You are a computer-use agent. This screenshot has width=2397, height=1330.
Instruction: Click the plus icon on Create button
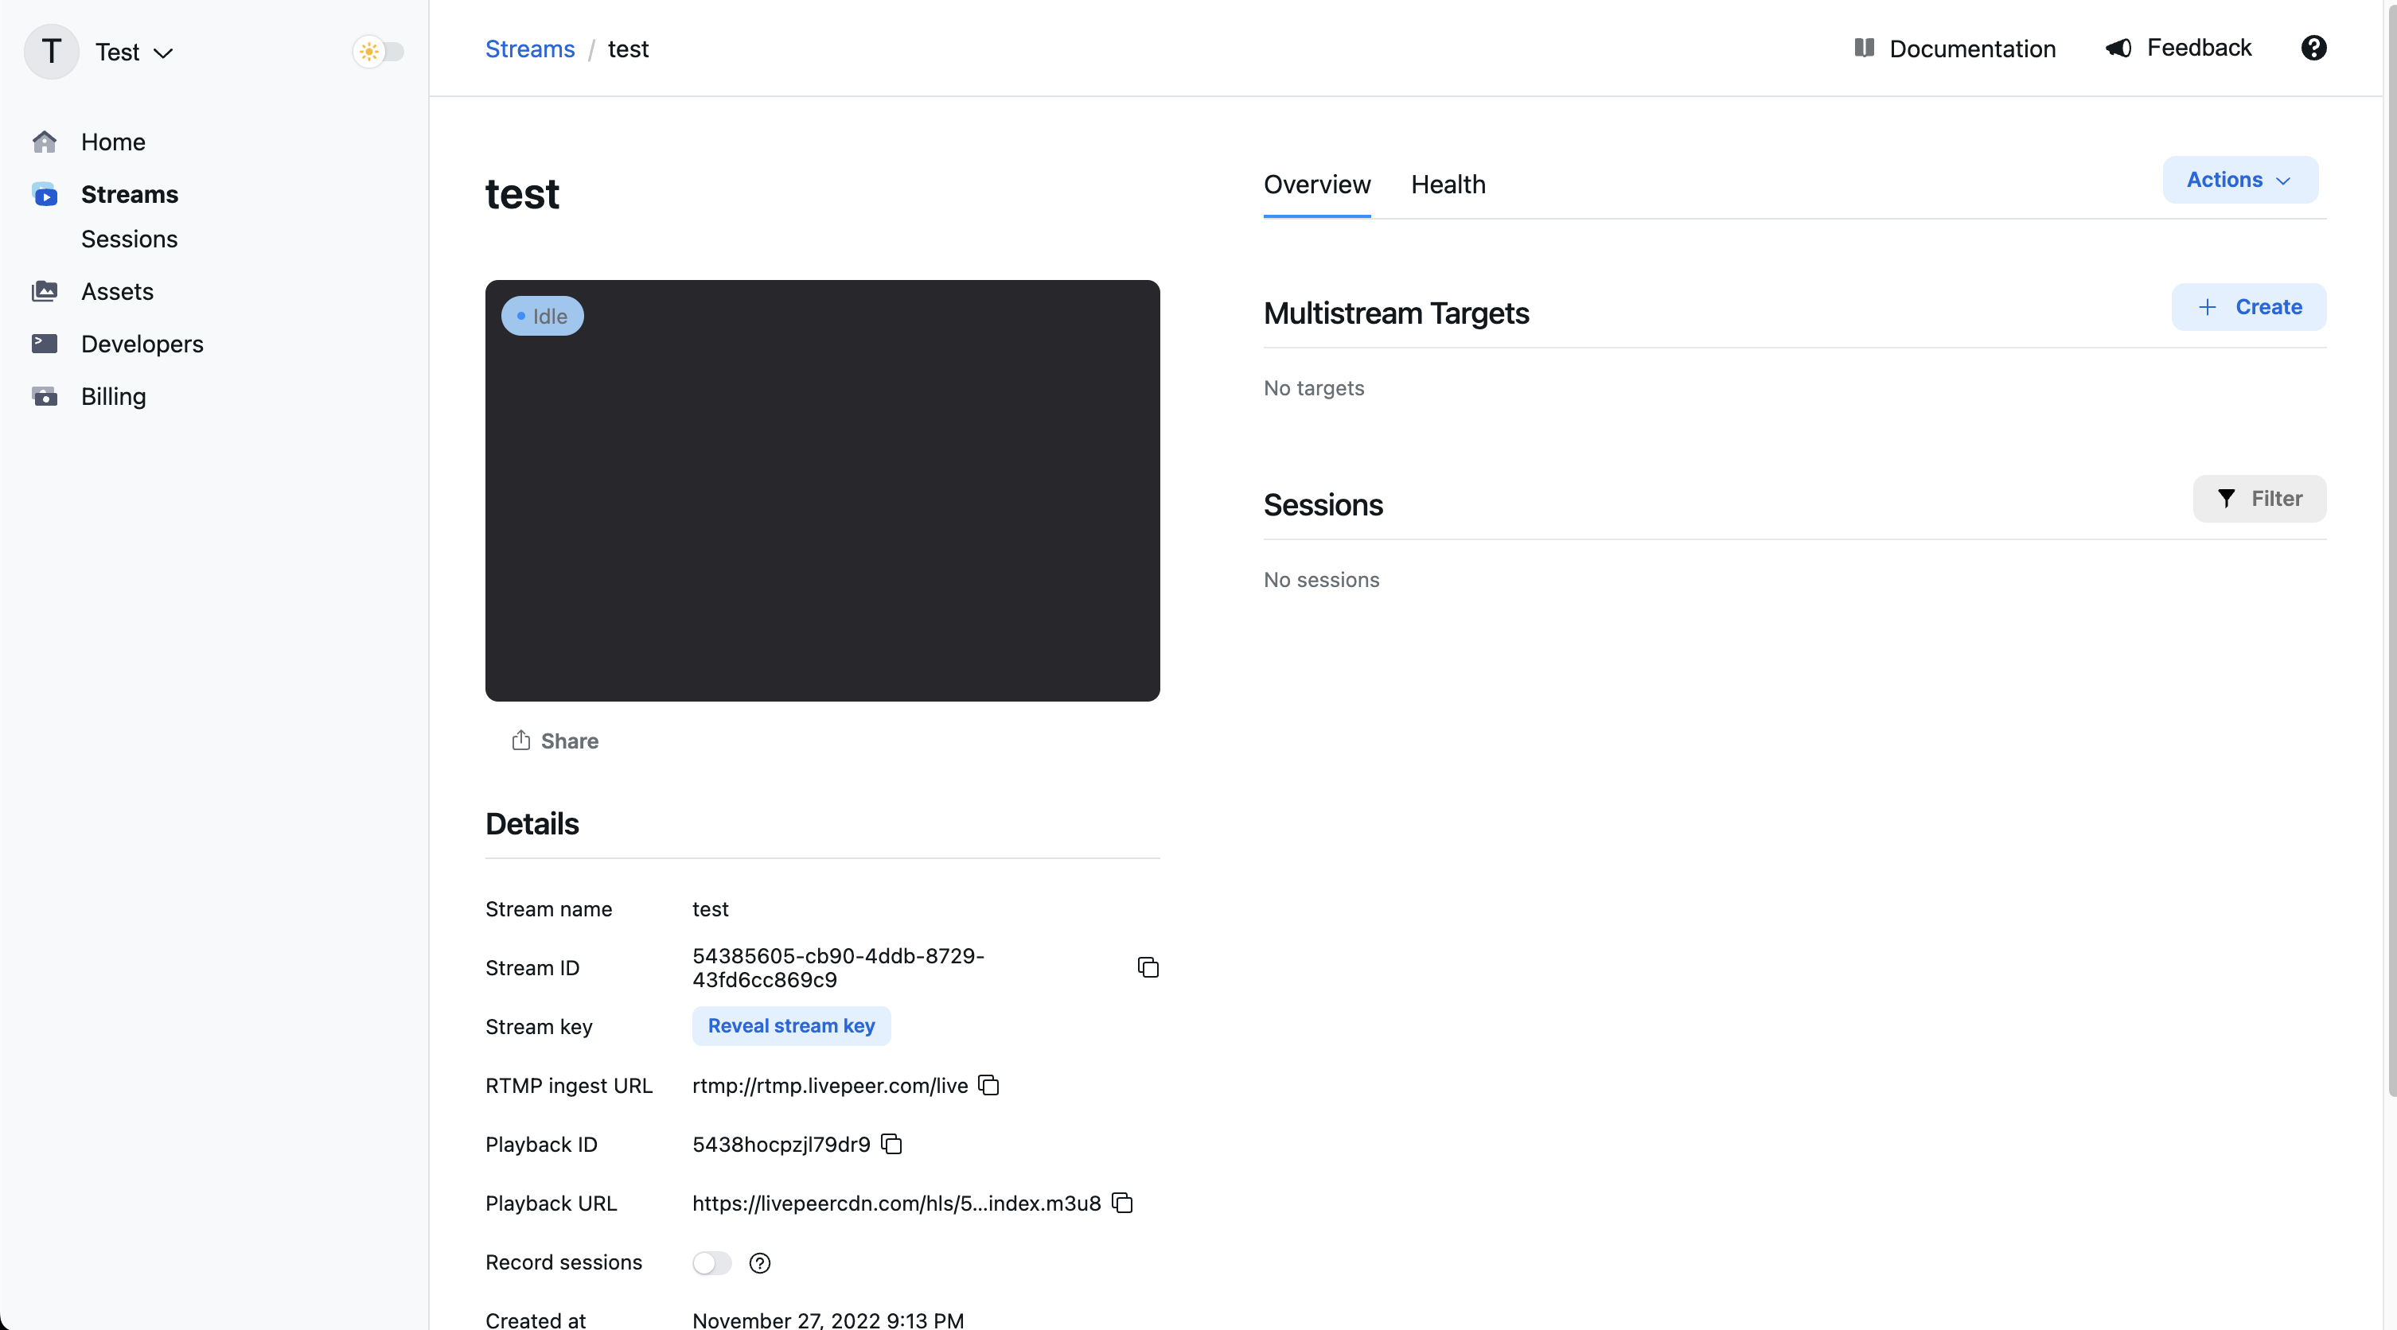pos(2207,307)
